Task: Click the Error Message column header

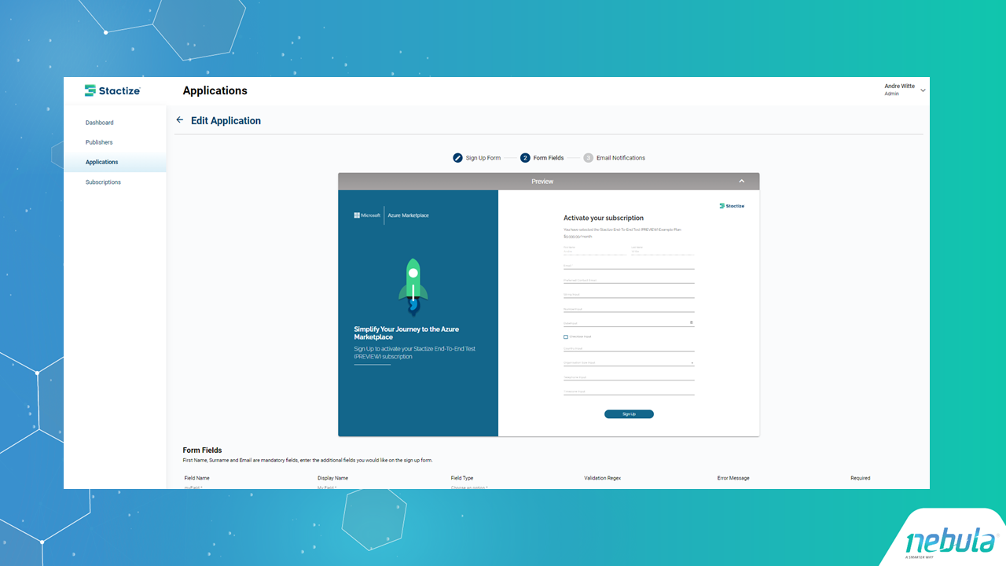Action: point(733,478)
